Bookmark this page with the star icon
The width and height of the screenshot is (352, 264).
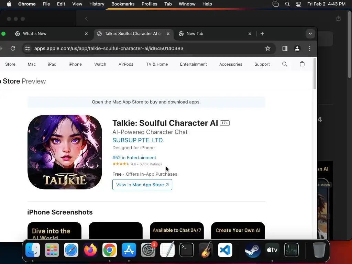tap(267, 48)
